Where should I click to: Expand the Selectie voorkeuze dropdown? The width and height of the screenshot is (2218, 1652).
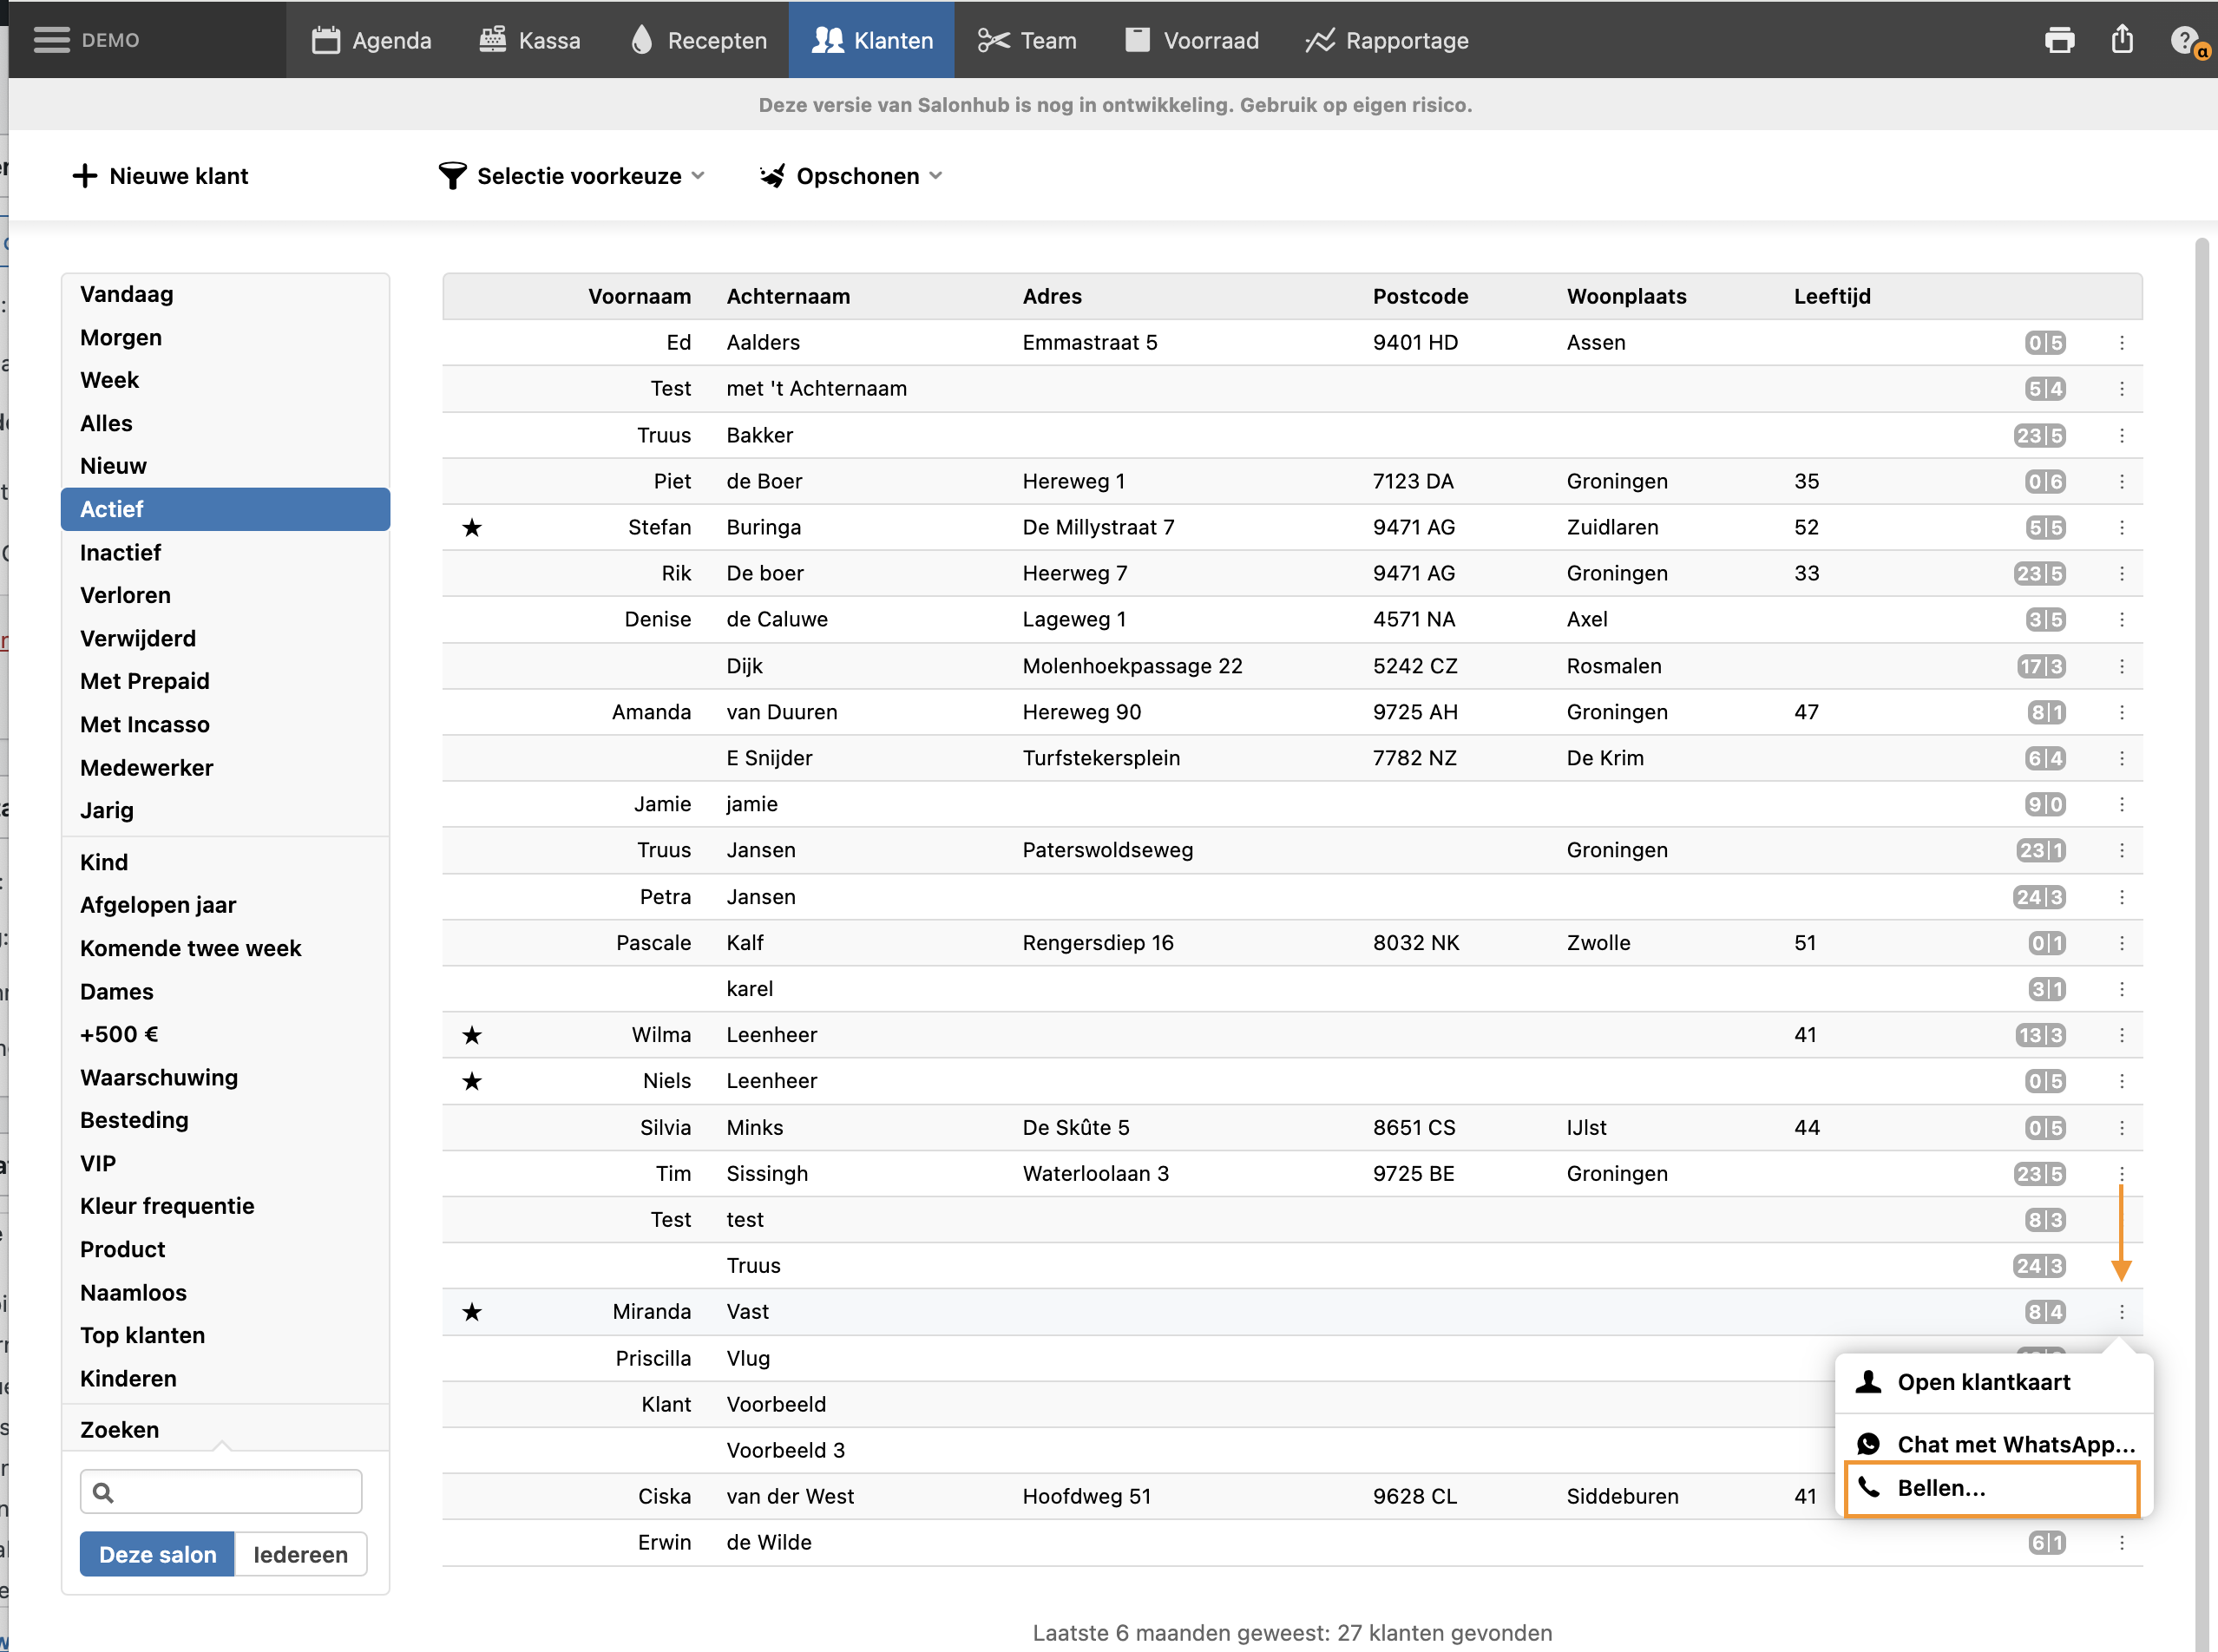[x=572, y=176]
